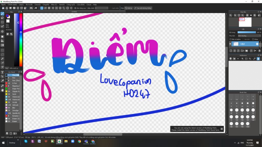
Task: Zoom in on the navigator panel
Action: tap(235, 15)
